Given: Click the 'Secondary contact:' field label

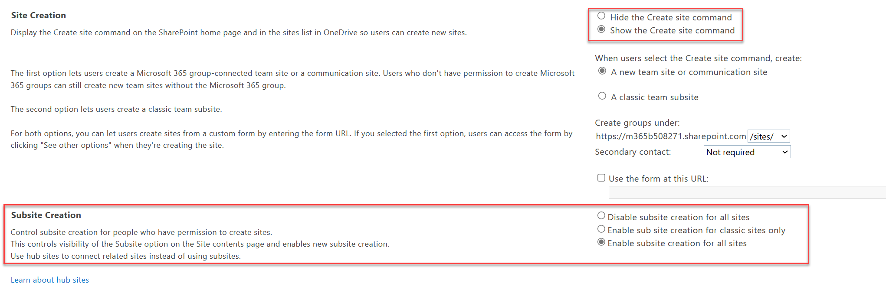Looking at the screenshot, I should point(633,152).
